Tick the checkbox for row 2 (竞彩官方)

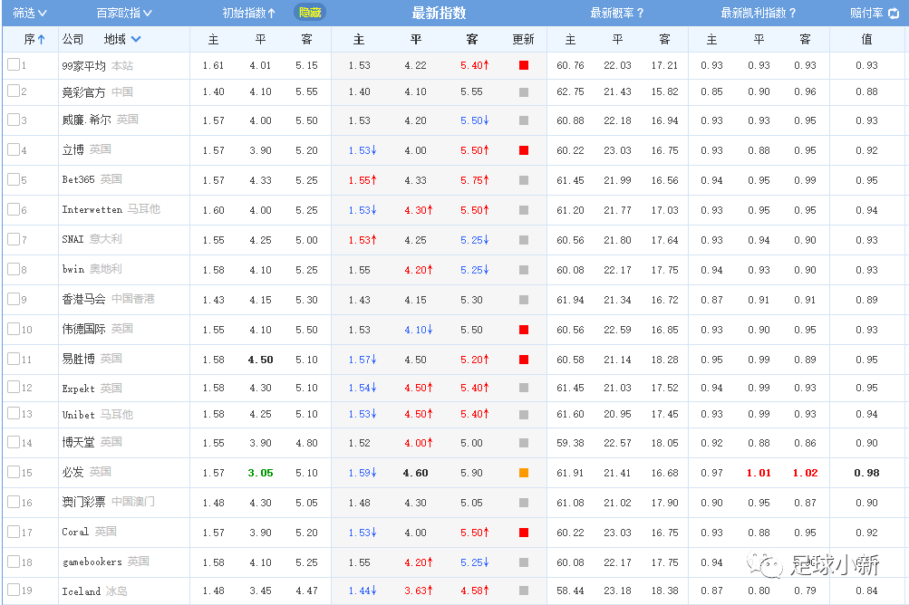[x=14, y=91]
